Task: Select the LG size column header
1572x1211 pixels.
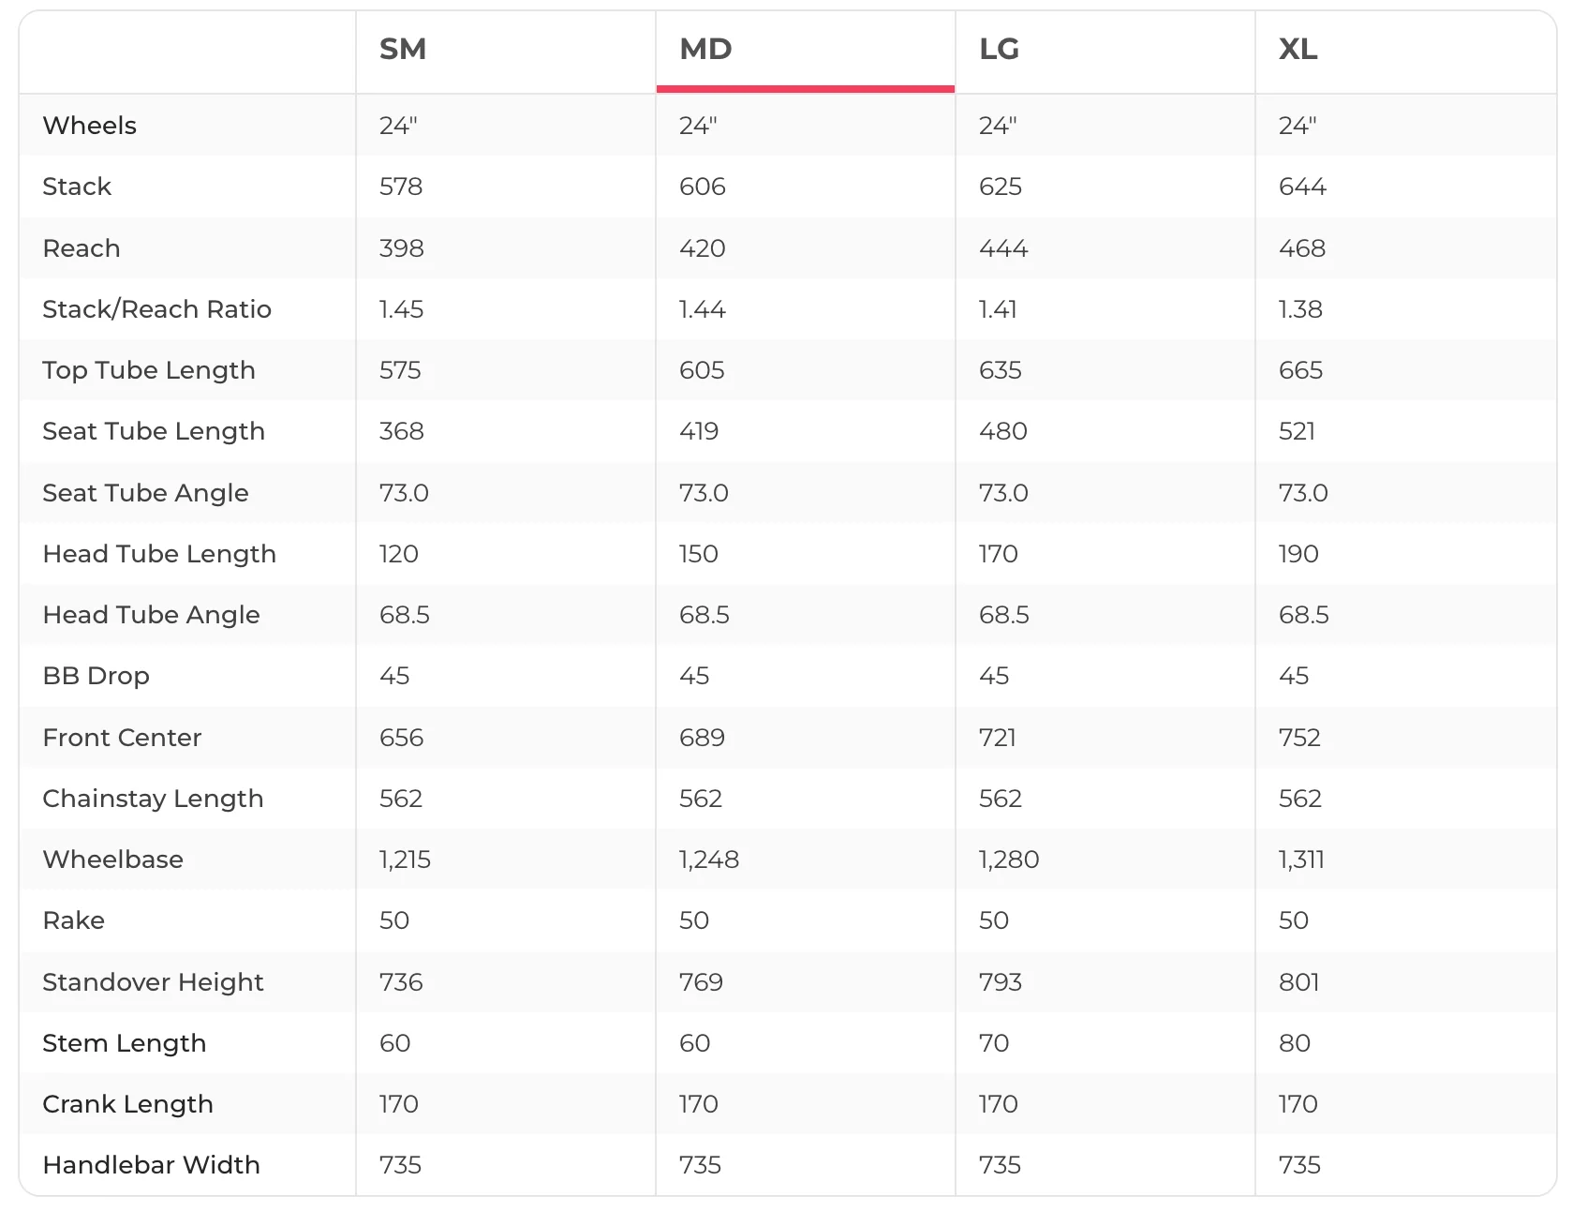Action: pos(999,49)
